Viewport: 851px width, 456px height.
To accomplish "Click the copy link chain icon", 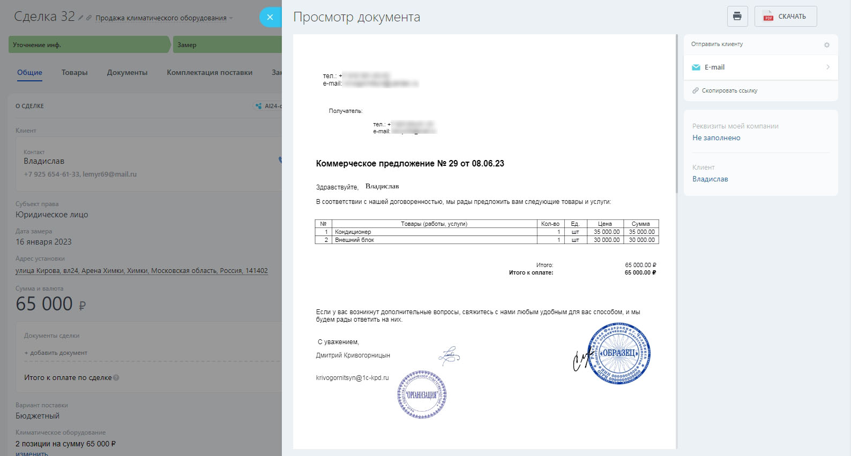I will (x=696, y=91).
